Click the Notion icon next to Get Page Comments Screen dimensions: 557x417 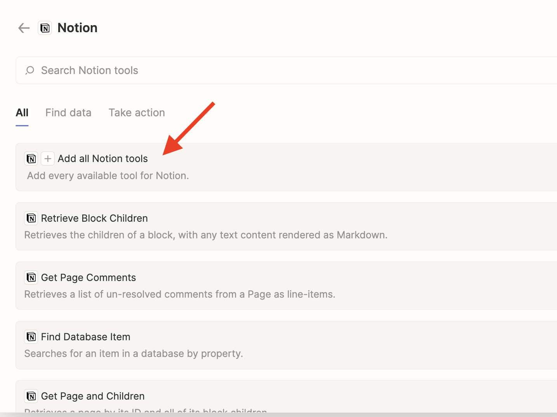31,277
